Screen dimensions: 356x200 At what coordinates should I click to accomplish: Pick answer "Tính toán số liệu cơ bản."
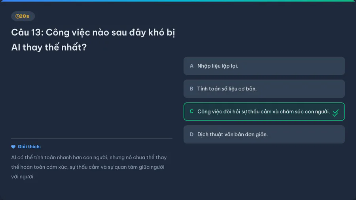(227, 89)
